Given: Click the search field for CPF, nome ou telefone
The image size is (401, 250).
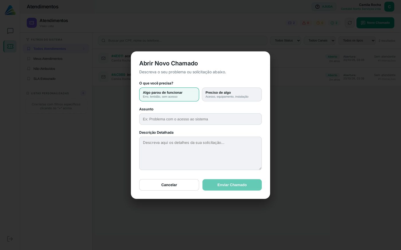Looking at the screenshot, I should [x=183, y=41].
